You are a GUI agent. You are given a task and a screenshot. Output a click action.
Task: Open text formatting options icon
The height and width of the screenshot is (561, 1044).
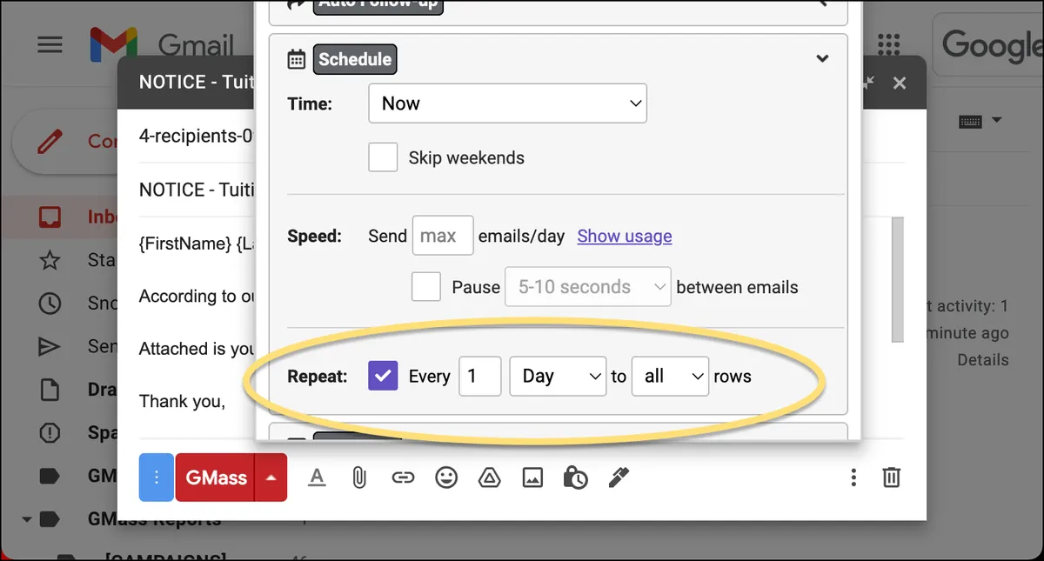[317, 478]
